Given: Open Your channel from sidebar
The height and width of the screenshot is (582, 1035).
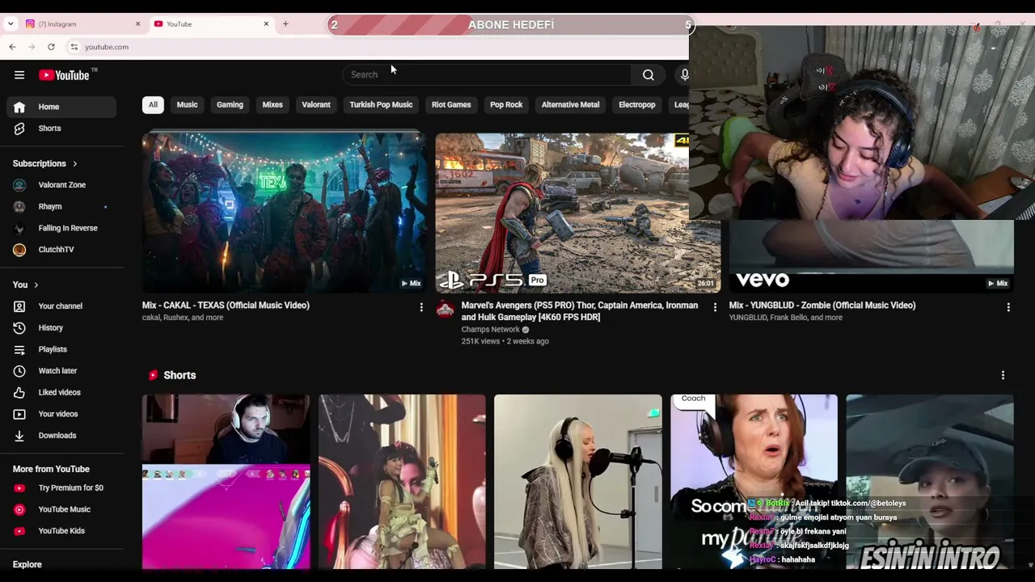Looking at the screenshot, I should click(61, 306).
